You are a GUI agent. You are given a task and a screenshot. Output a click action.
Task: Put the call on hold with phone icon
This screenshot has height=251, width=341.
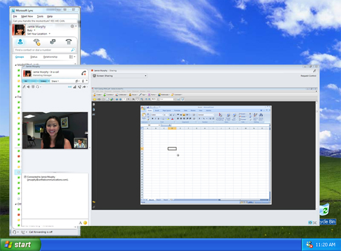click(80, 87)
